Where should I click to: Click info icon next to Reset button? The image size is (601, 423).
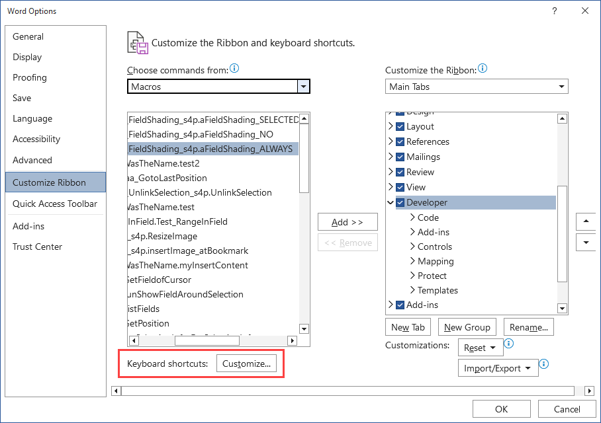[508, 344]
